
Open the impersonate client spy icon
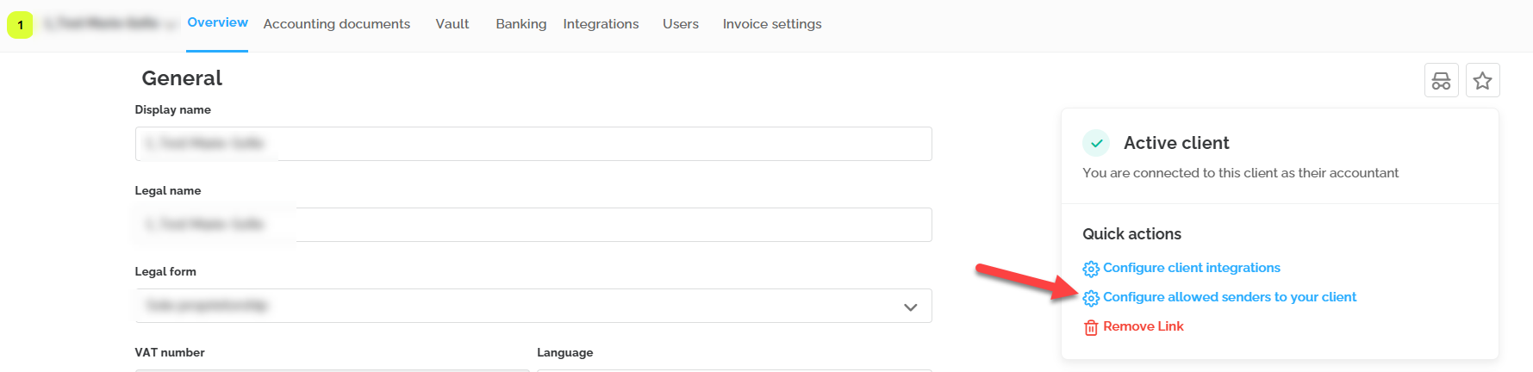(1441, 81)
